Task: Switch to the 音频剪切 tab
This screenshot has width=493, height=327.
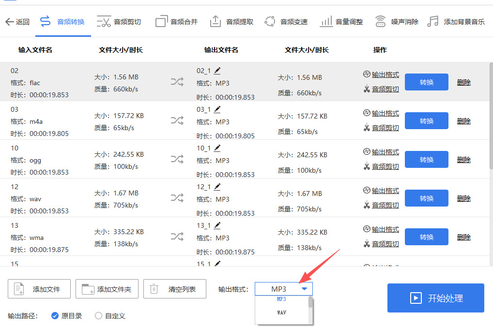Action: (119, 22)
